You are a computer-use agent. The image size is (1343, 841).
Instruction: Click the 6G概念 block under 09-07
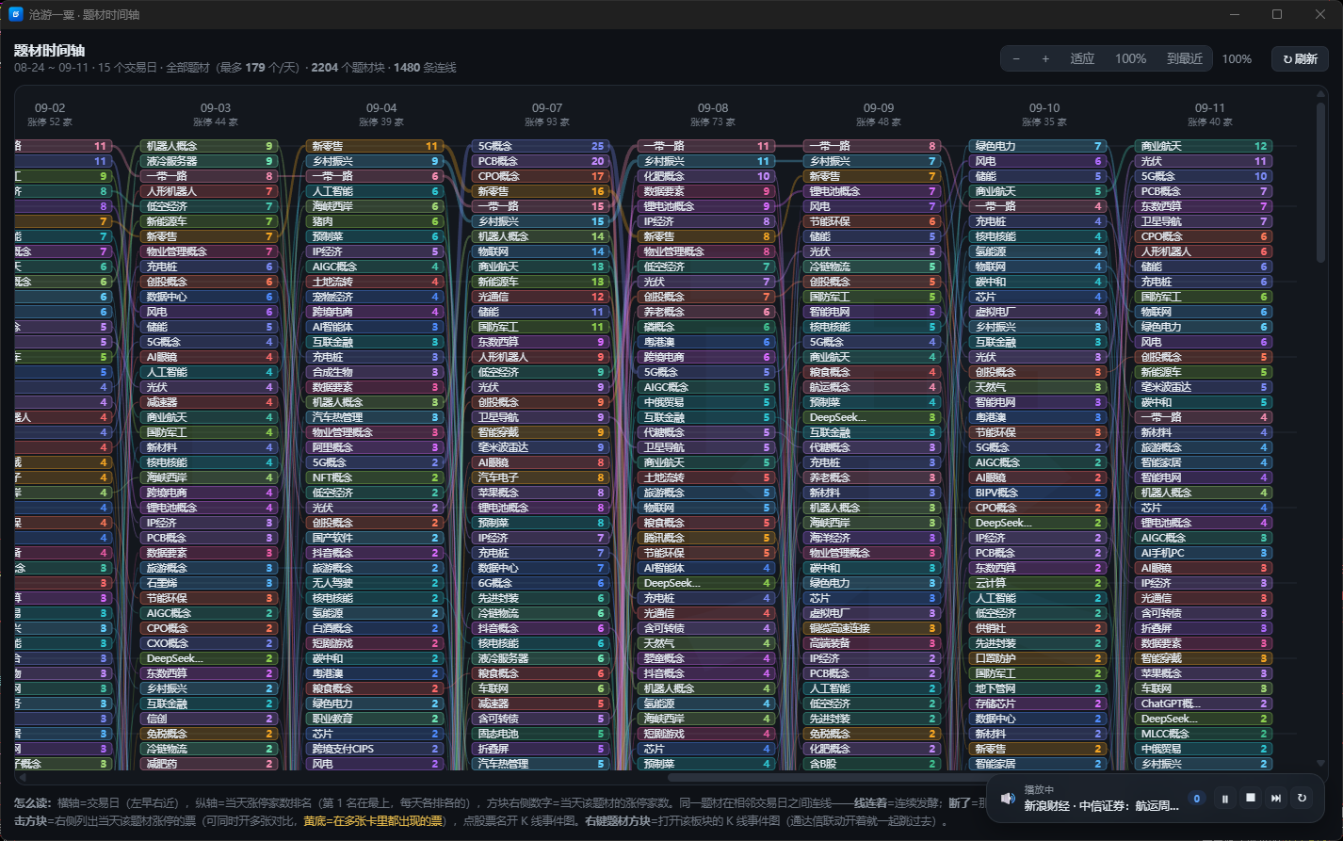[541, 583]
